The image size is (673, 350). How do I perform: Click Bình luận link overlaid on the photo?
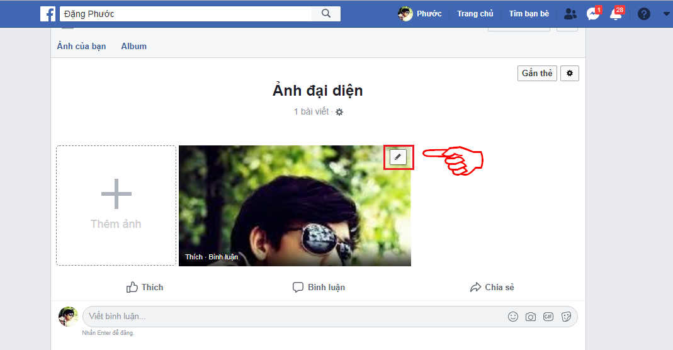coord(223,257)
